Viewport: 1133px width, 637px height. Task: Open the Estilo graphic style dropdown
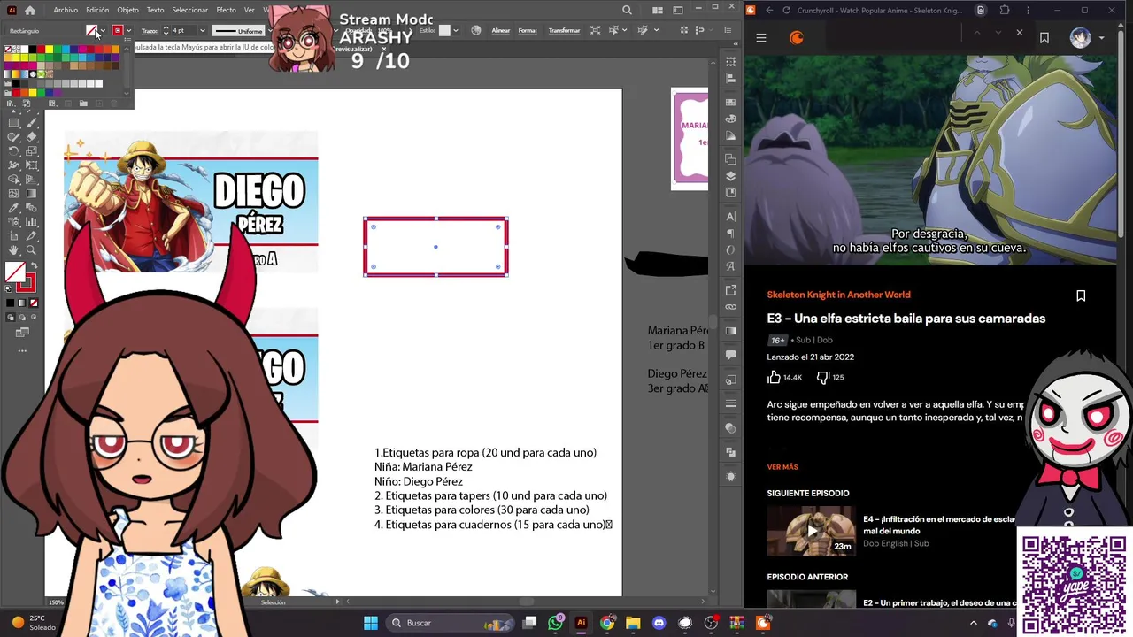click(455, 30)
